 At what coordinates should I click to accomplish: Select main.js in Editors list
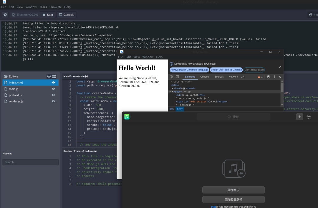coord(30,89)
